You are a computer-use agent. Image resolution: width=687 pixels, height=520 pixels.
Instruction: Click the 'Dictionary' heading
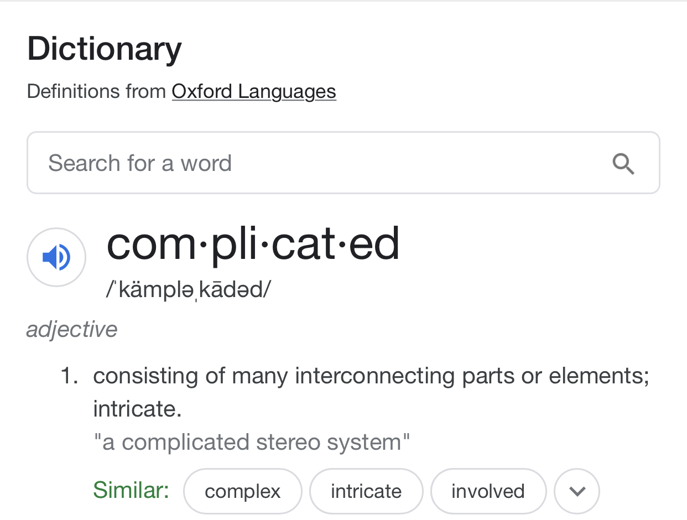point(105,49)
